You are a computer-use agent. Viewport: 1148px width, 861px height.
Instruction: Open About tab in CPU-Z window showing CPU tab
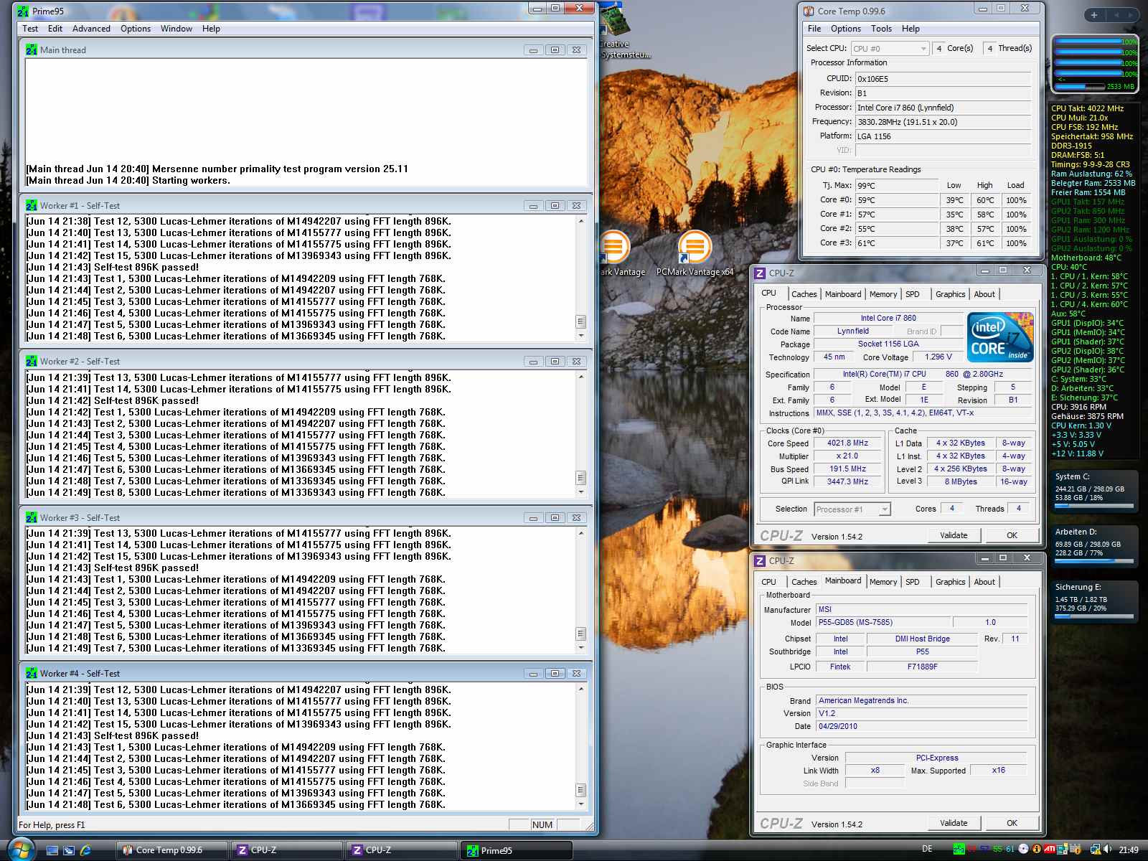pyautogui.click(x=984, y=294)
